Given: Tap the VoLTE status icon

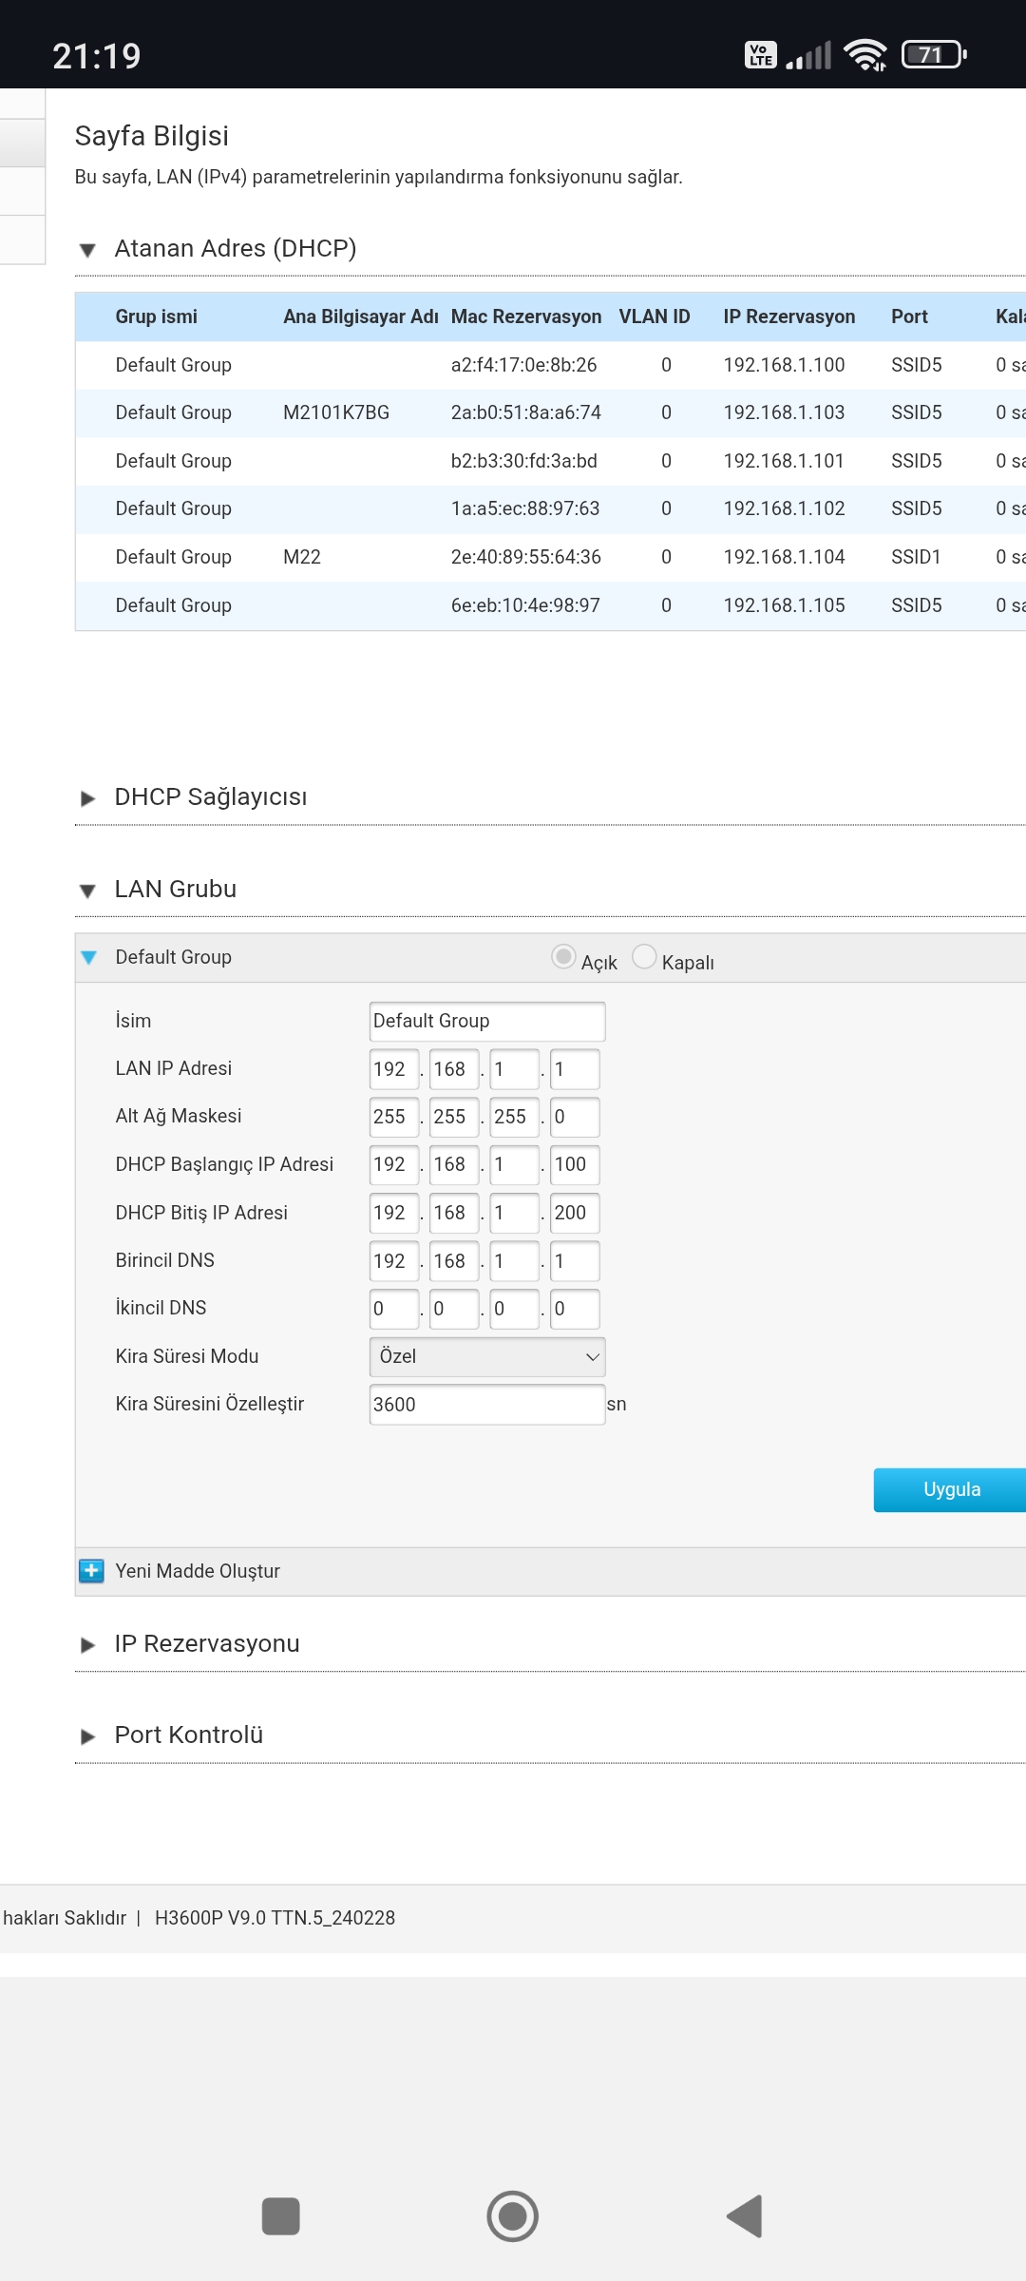Looking at the screenshot, I should [761, 55].
